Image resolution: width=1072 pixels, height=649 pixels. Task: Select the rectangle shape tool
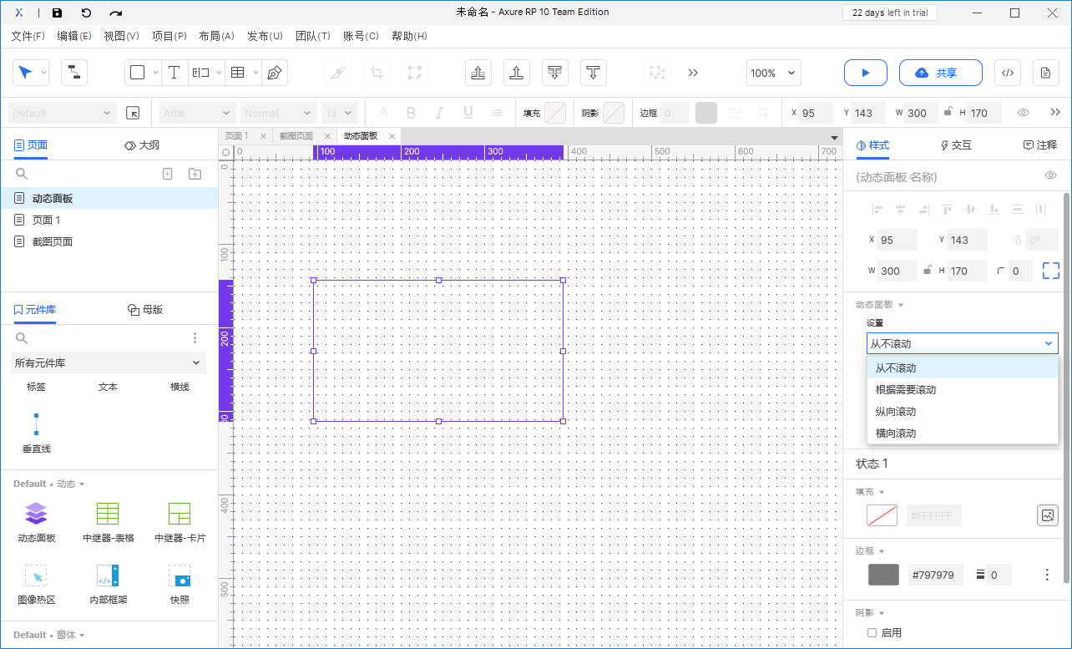click(138, 73)
